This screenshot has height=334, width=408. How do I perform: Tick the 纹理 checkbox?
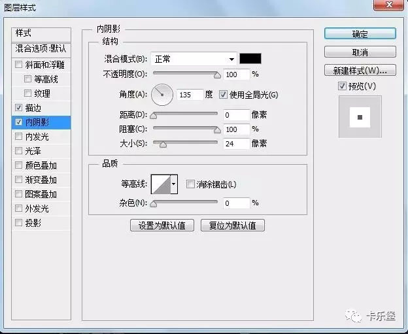tap(27, 93)
